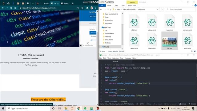This screenshot has height=111, width=197.
Task: Select This PC in navigation pane
Action: point(107,47)
